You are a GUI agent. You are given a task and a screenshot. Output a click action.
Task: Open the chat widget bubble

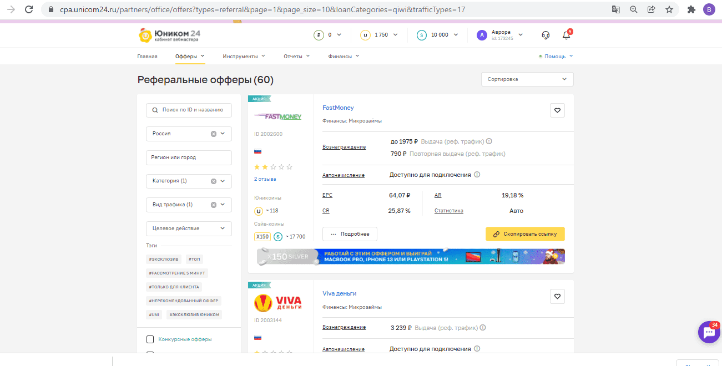(709, 332)
